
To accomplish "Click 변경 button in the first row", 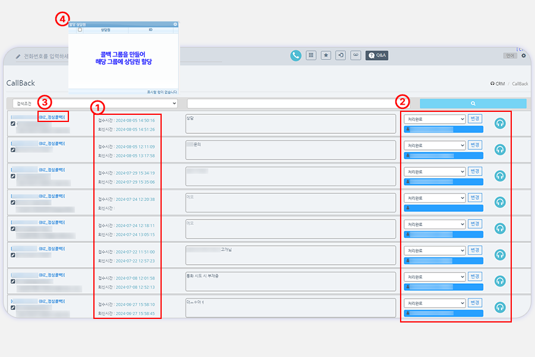I will [x=475, y=118].
